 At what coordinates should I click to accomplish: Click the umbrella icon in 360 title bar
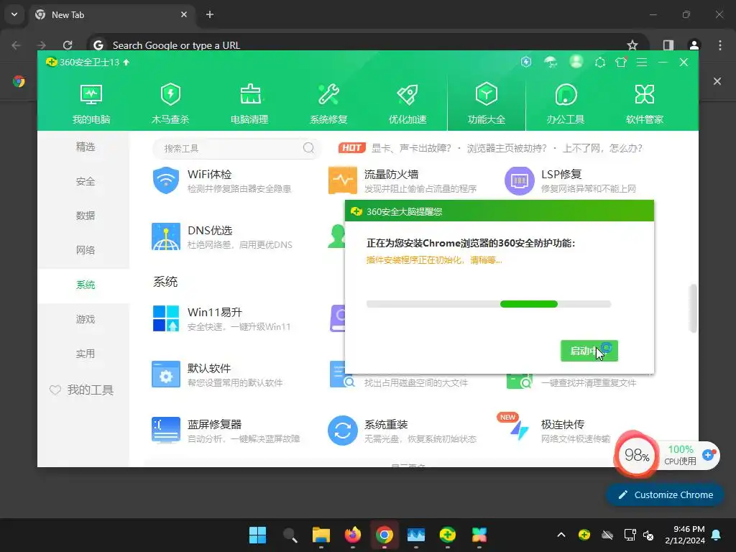[x=551, y=62]
